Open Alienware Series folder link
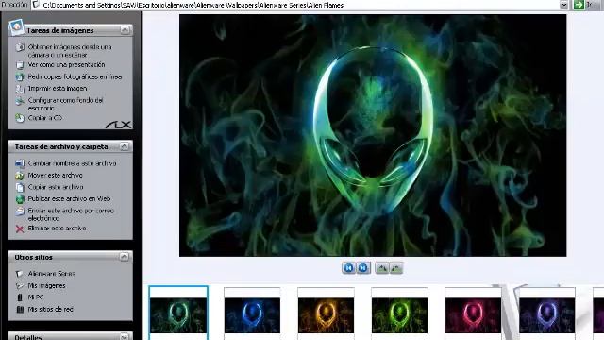 (x=51, y=274)
